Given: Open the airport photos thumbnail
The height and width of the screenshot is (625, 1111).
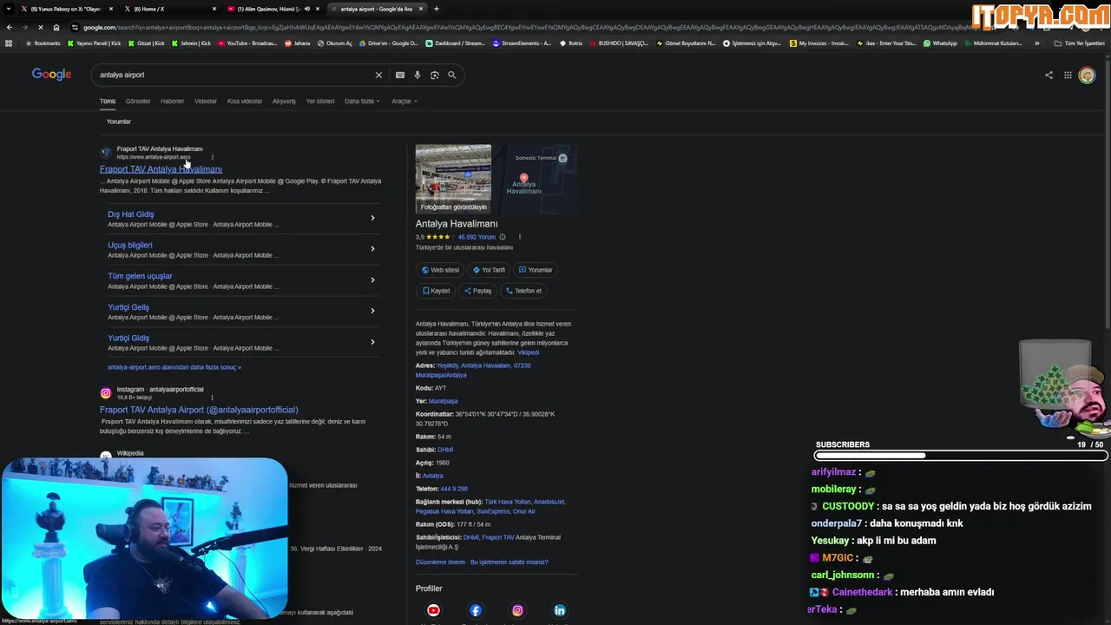Looking at the screenshot, I should tap(453, 179).
